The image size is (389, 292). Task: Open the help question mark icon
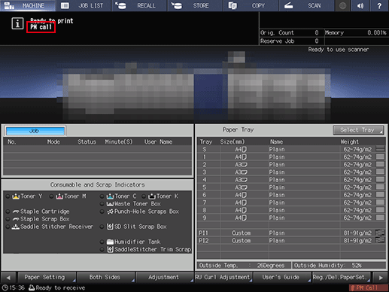pyautogui.click(x=379, y=5)
